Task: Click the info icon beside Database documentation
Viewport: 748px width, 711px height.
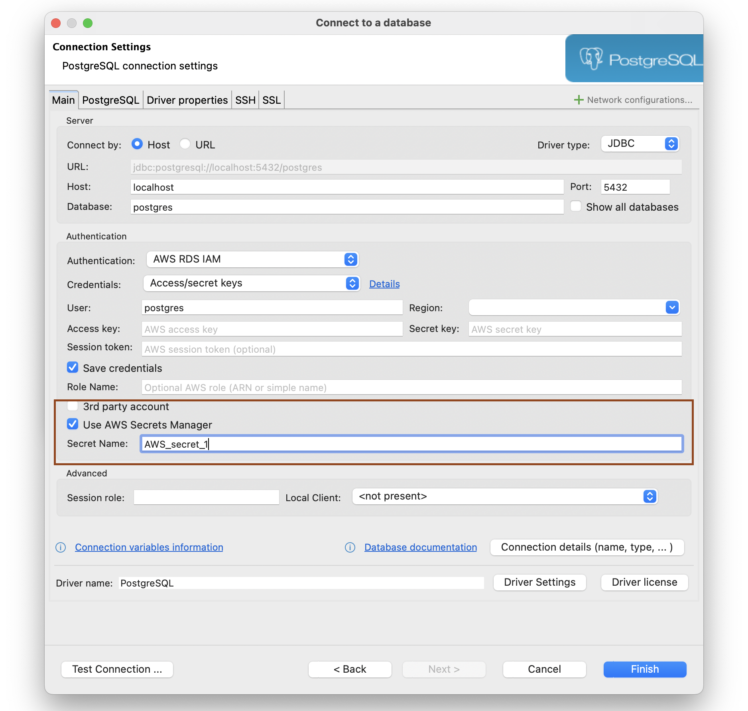Action: click(x=350, y=547)
